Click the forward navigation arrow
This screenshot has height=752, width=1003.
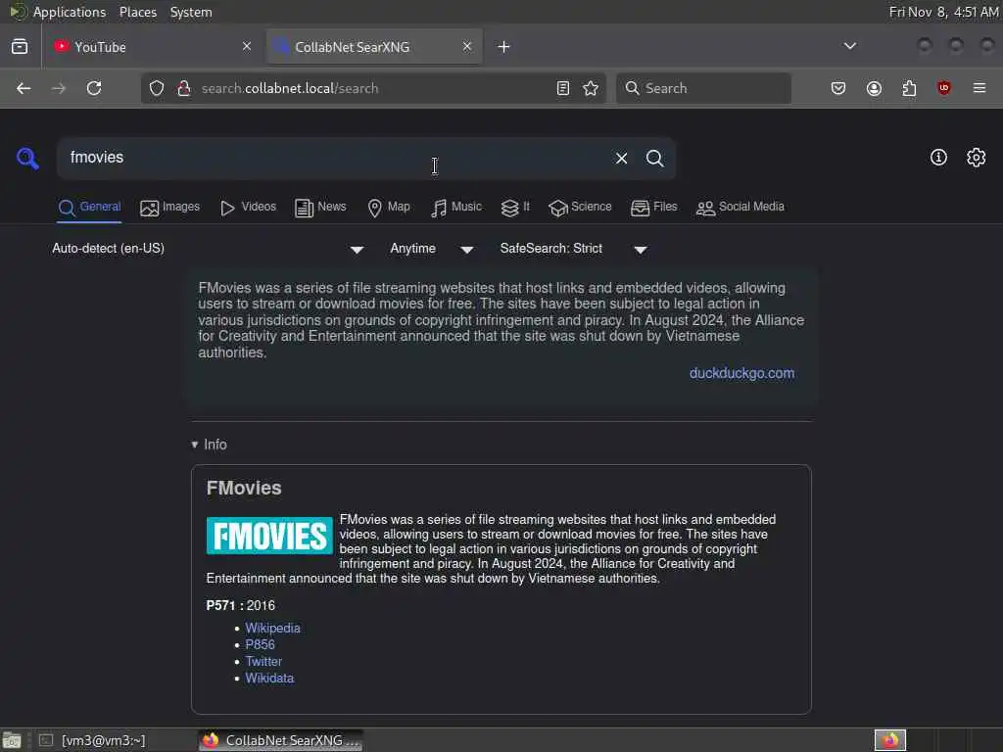pyautogui.click(x=58, y=88)
